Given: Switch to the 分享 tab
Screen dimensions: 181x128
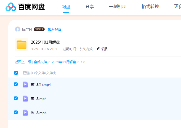Looking at the screenshot, I should [90, 6].
